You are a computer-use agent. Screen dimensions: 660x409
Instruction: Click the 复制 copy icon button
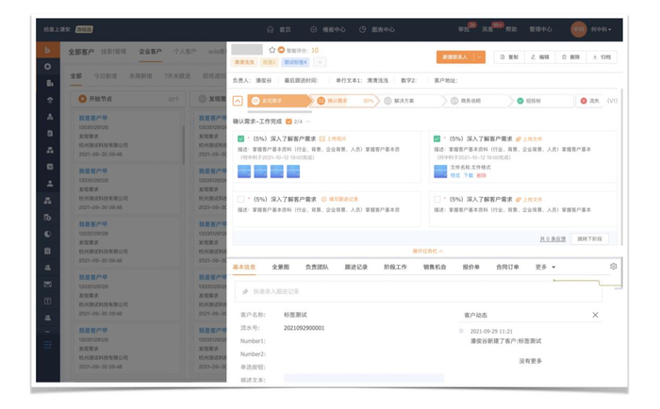click(x=509, y=57)
